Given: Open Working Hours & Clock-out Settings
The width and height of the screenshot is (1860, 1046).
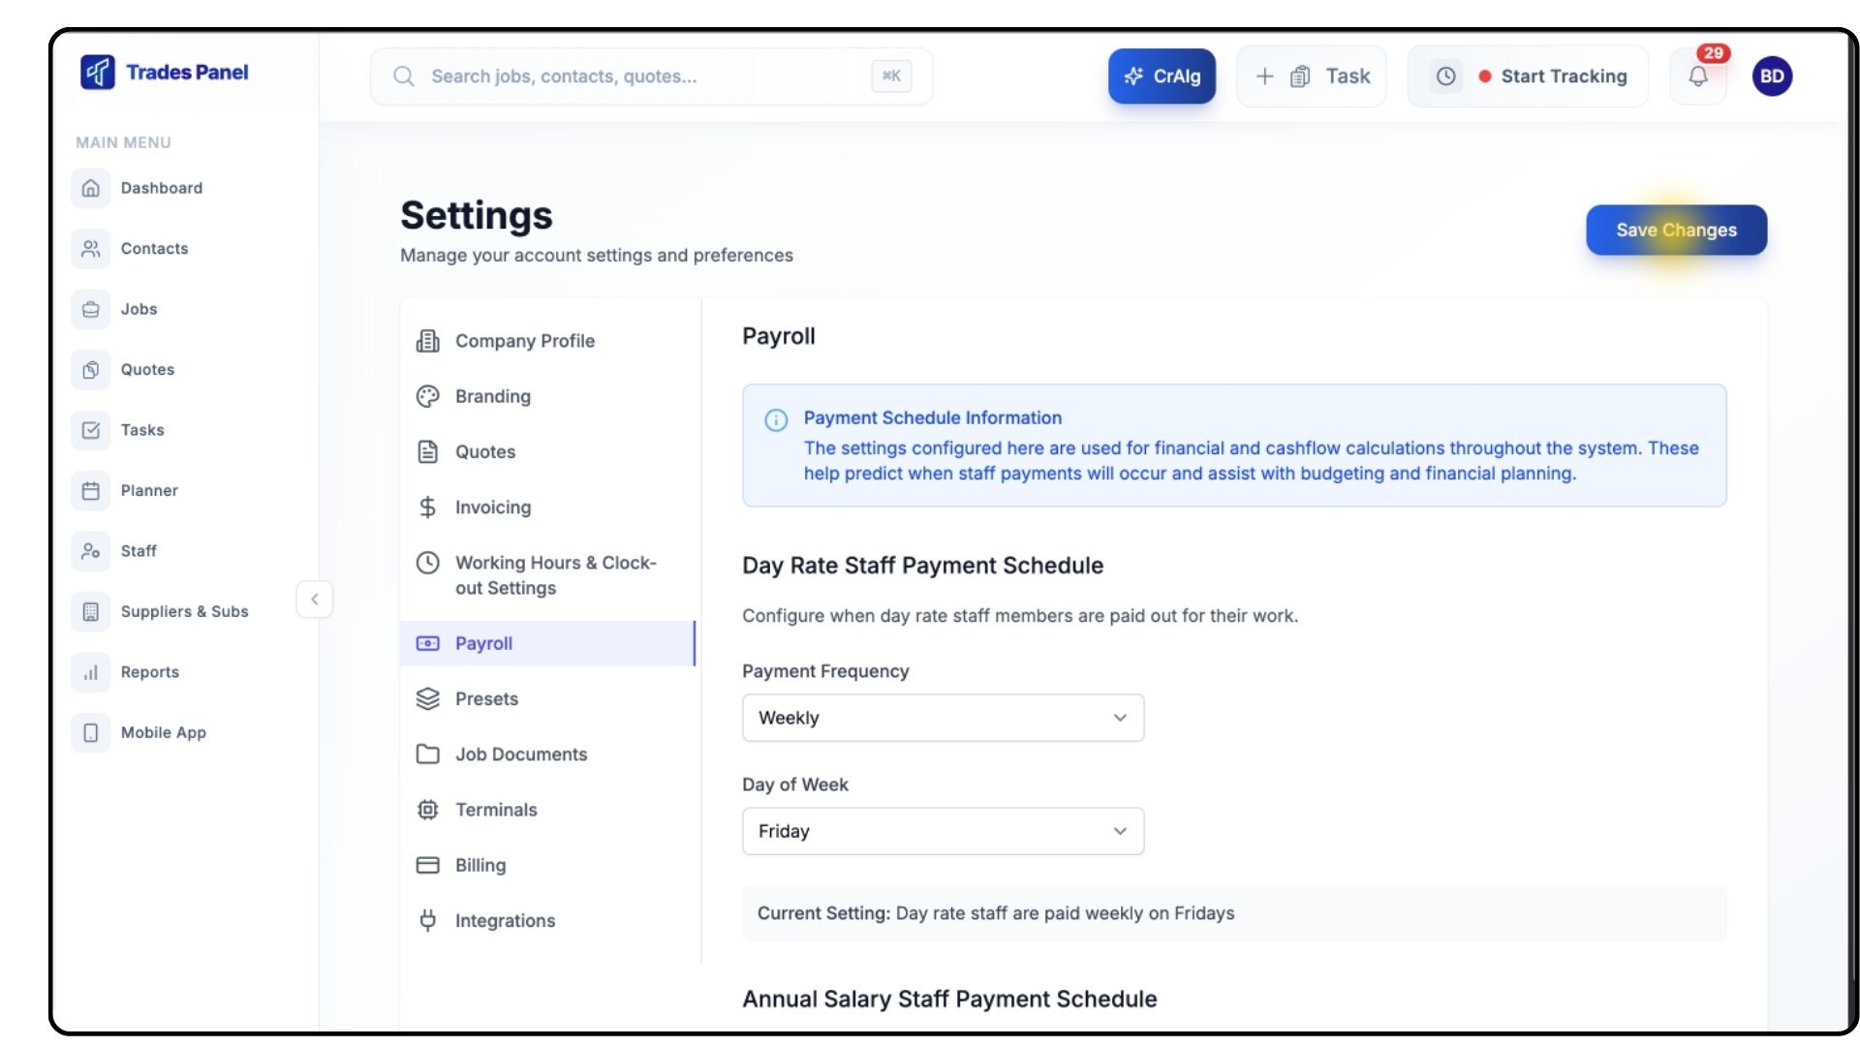Looking at the screenshot, I should (x=554, y=575).
